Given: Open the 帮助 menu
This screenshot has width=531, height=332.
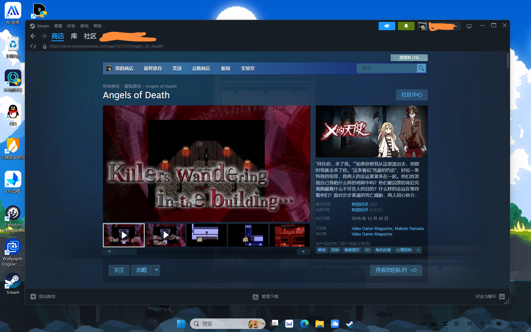Looking at the screenshot, I should pyautogui.click(x=98, y=26).
